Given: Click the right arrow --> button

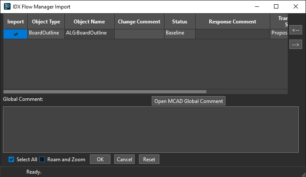Looking at the screenshot, I should pyautogui.click(x=296, y=44).
